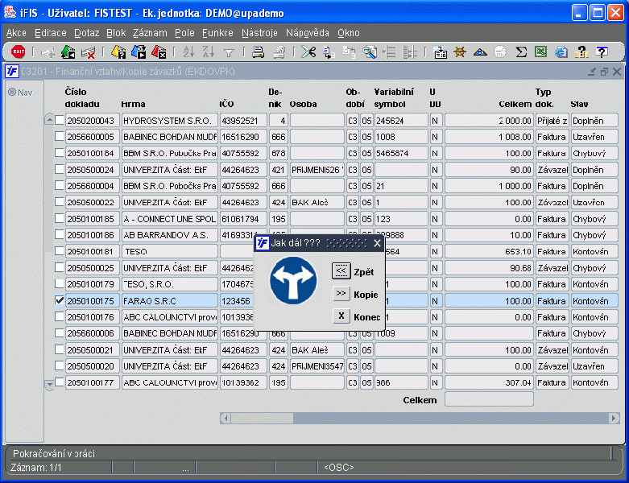Screen dimensions: 629x483
Task: Uncheck the checkbox for row 2050100175
Action: pos(59,300)
